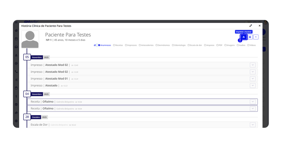Tick the Arquivos filter checkbox
This screenshot has width=282, height=148.
[205, 45]
